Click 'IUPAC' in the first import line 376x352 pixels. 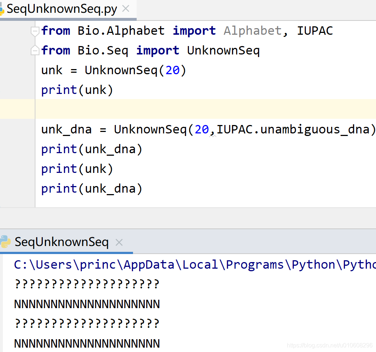click(315, 31)
